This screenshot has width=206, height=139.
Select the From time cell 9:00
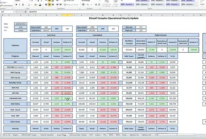coord(21,27)
